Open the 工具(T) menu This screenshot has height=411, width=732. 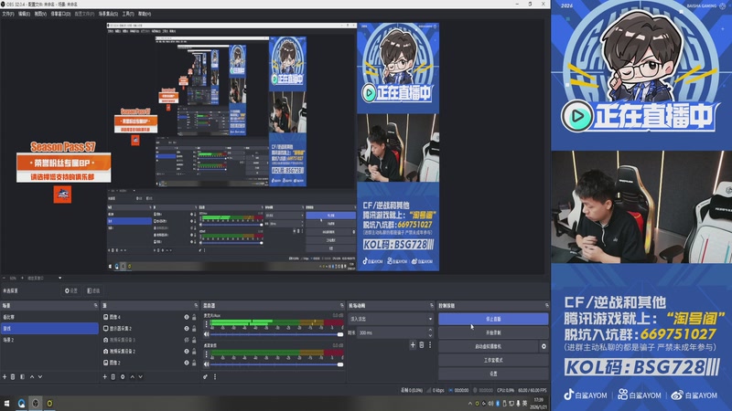coord(128,14)
